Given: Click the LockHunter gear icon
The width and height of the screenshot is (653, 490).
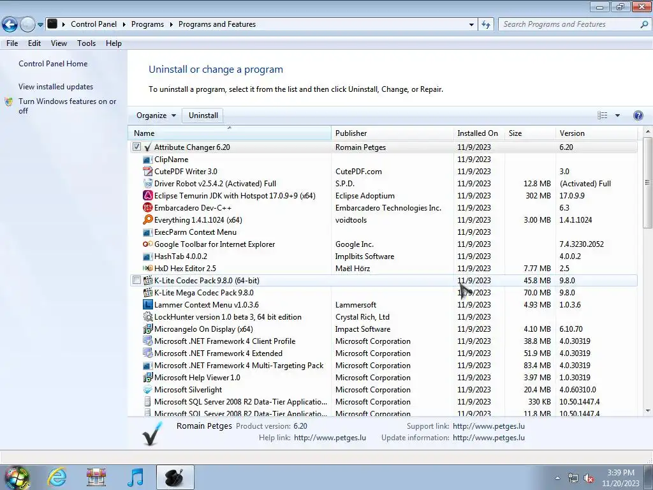Looking at the screenshot, I should click(147, 316).
